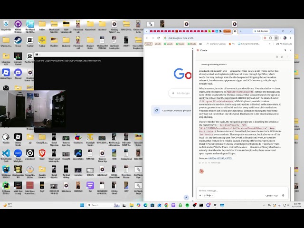Expand the system tray hidden icons chevron
The image size is (304, 228).
tap(264, 205)
